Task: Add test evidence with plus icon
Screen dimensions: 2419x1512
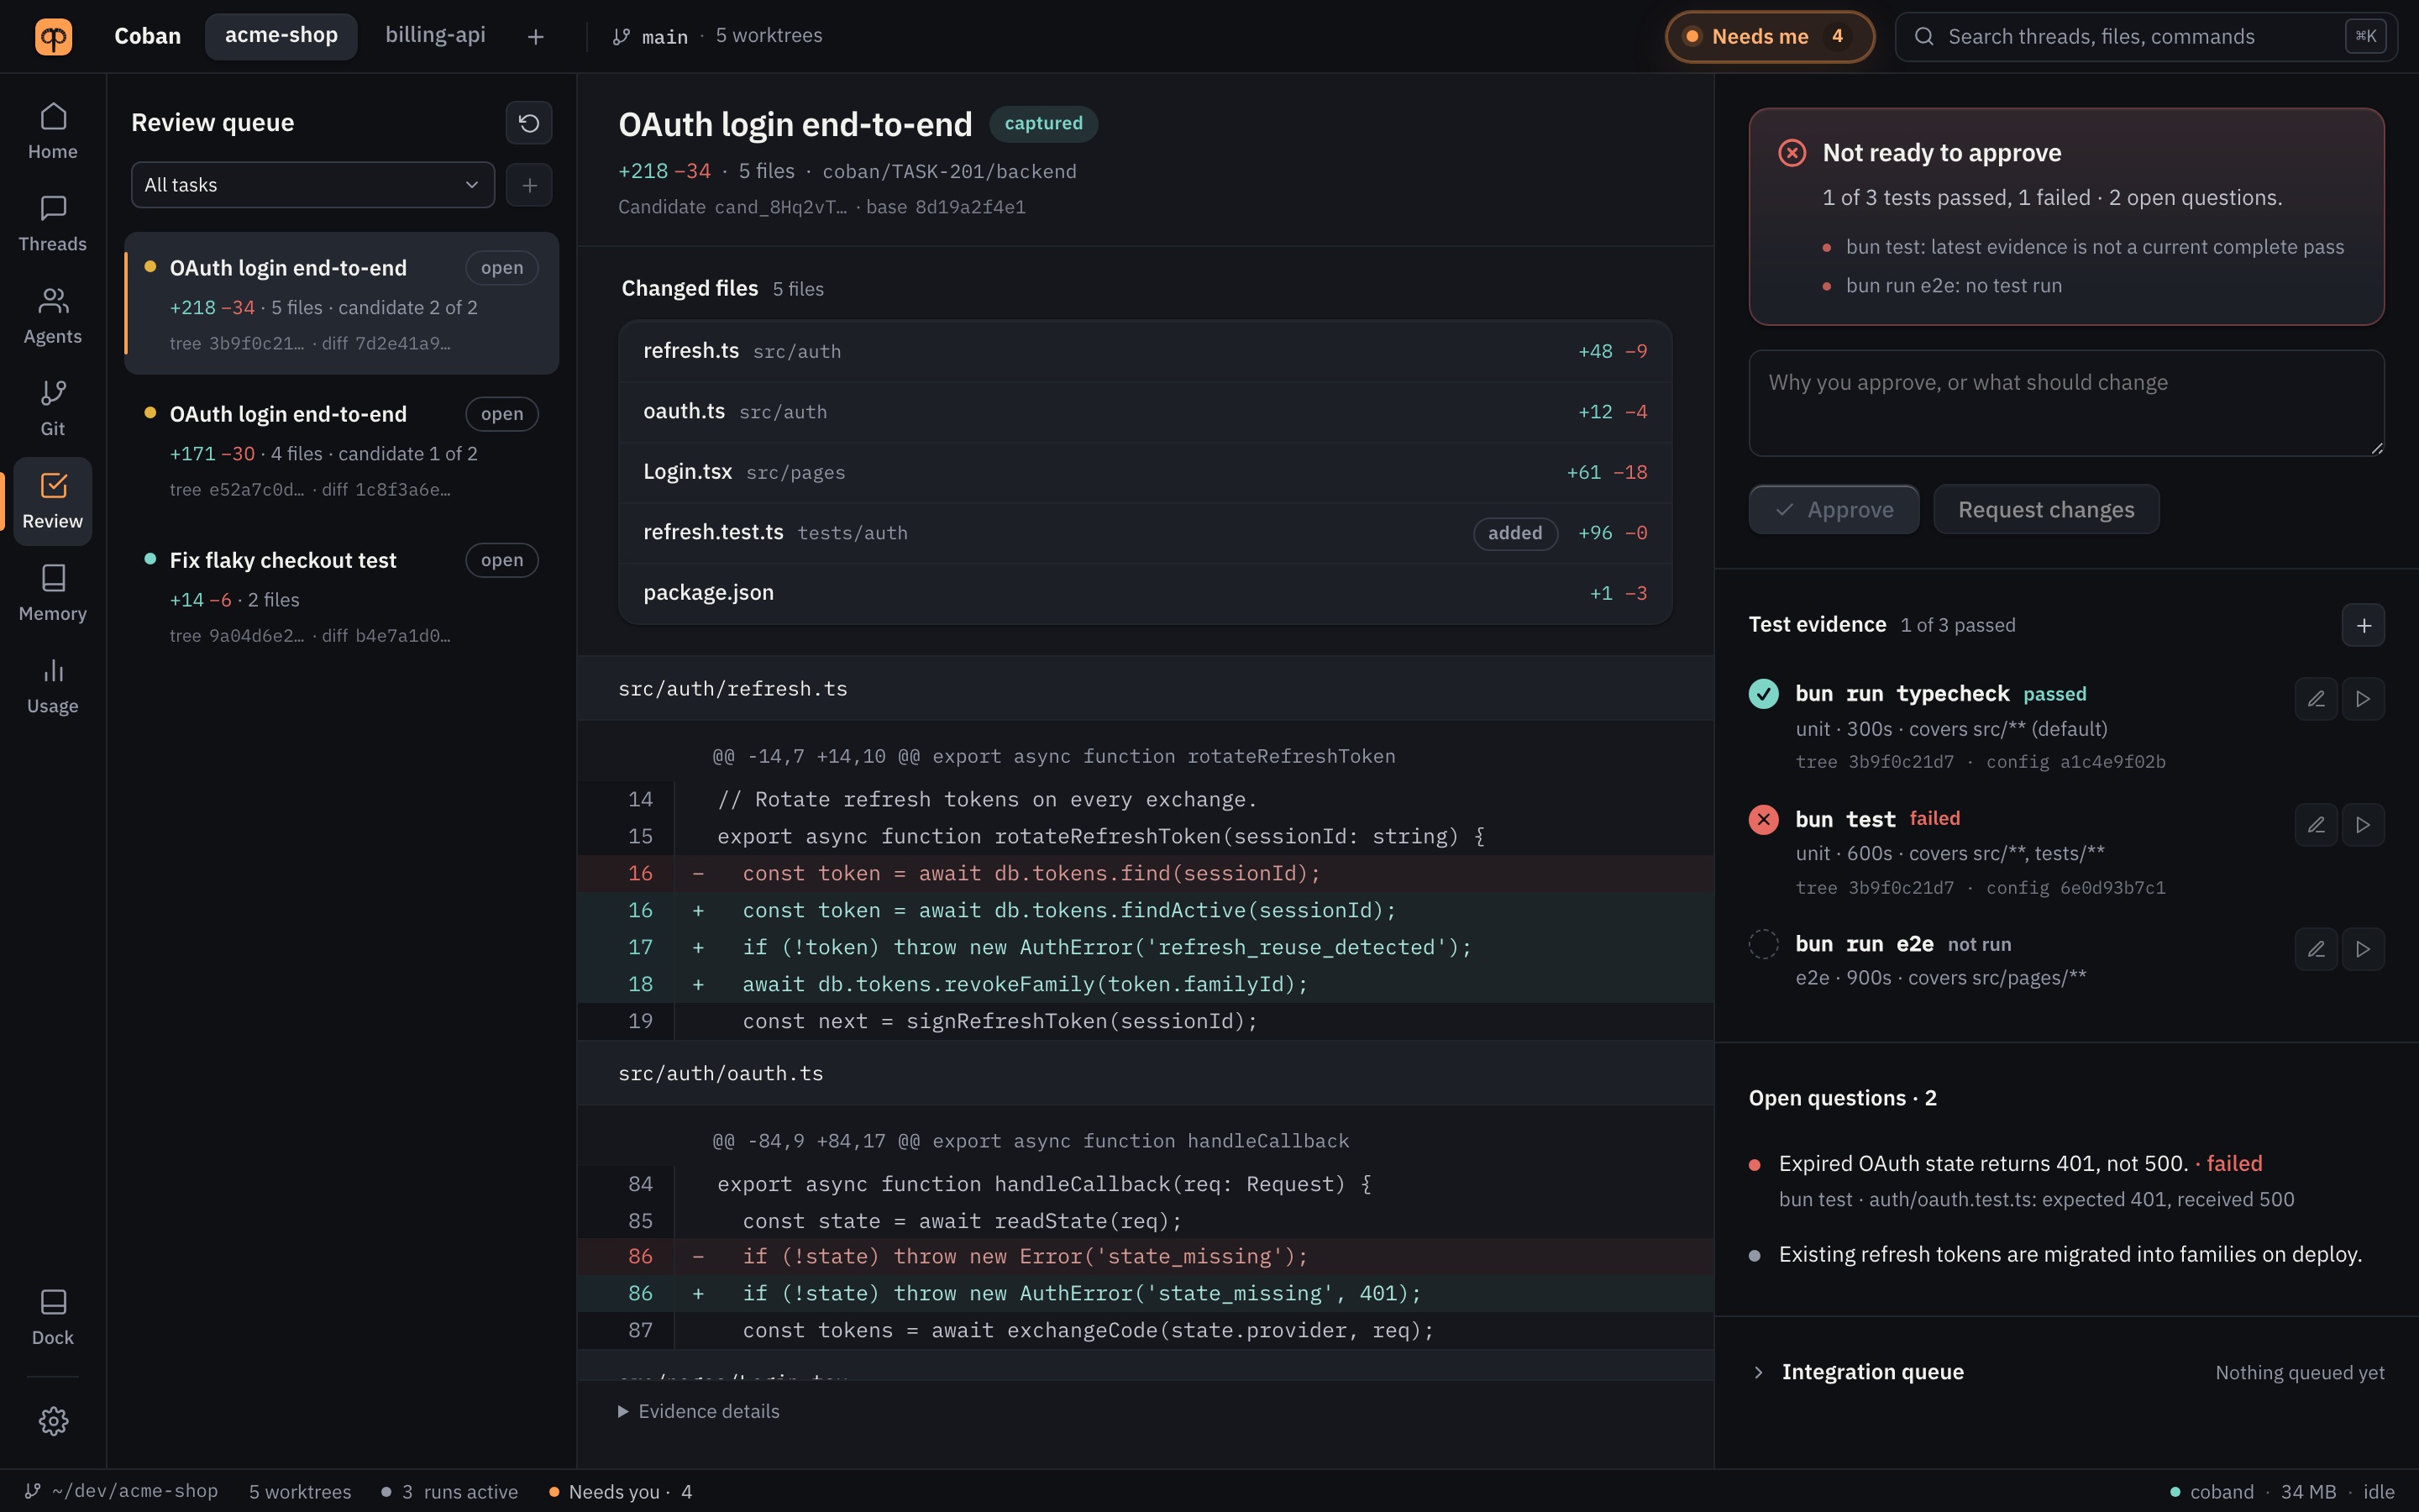Action: click(x=2363, y=625)
